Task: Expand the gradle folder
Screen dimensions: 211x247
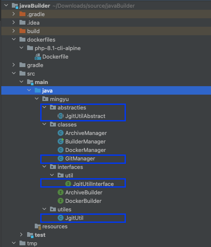Action: tap(14, 65)
